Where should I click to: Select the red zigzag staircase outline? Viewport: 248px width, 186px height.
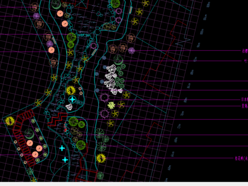(x=57, y=119)
